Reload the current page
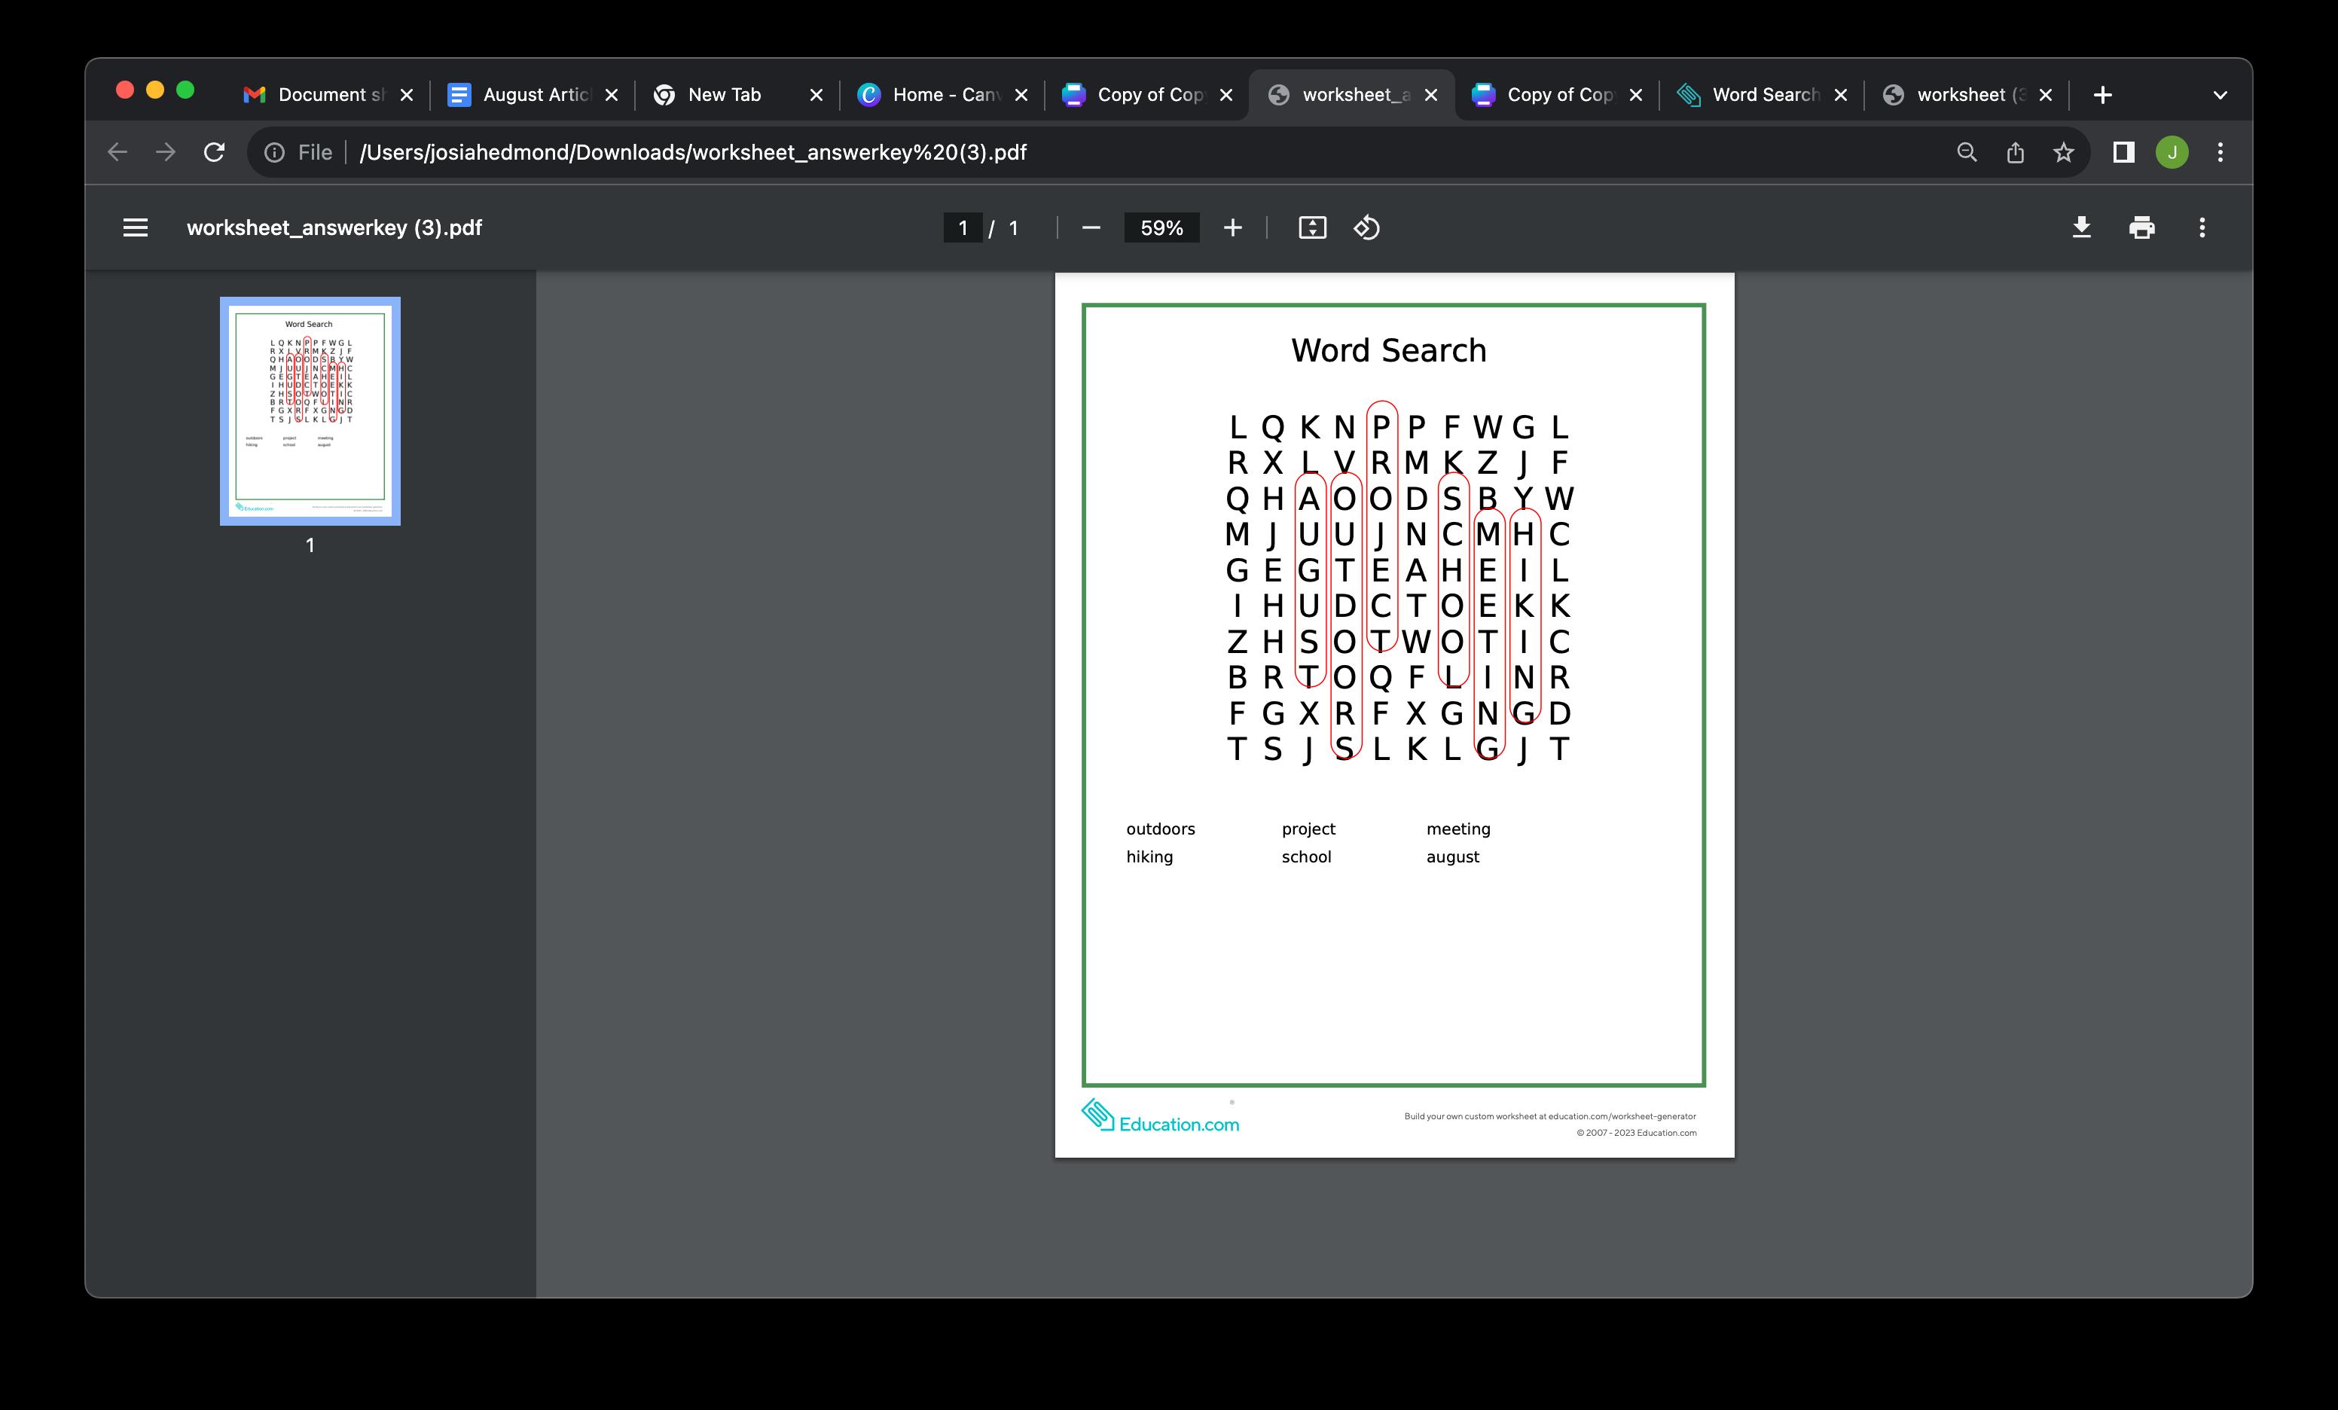The width and height of the screenshot is (2338, 1410). tap(215, 153)
